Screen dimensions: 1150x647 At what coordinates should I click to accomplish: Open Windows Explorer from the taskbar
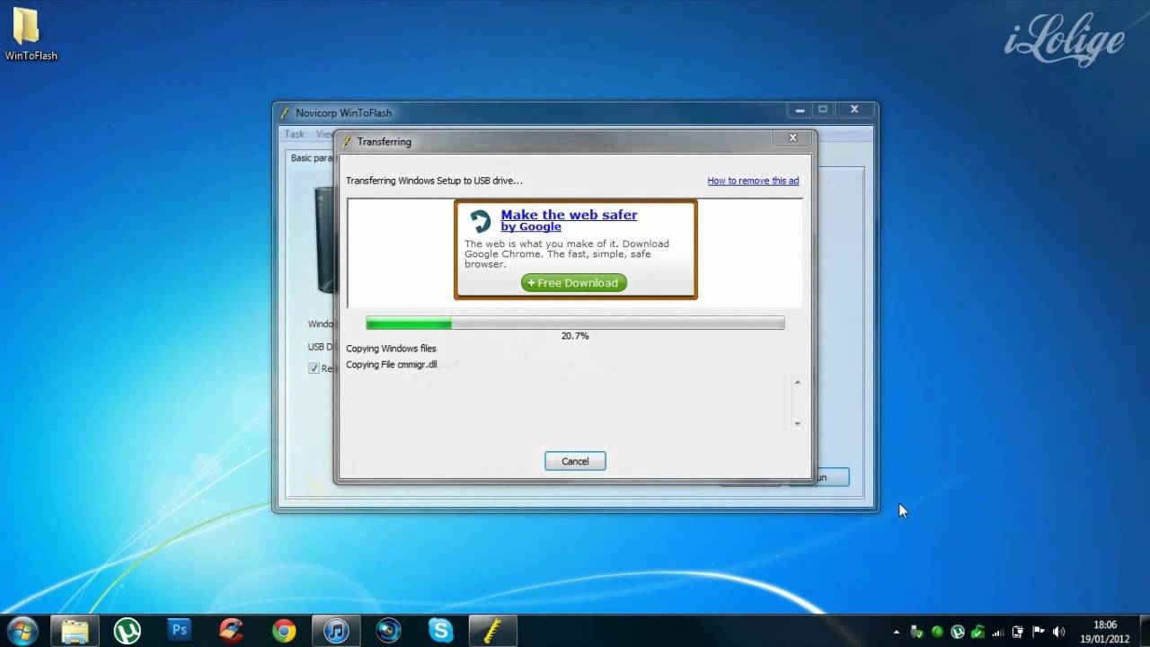pyautogui.click(x=75, y=631)
